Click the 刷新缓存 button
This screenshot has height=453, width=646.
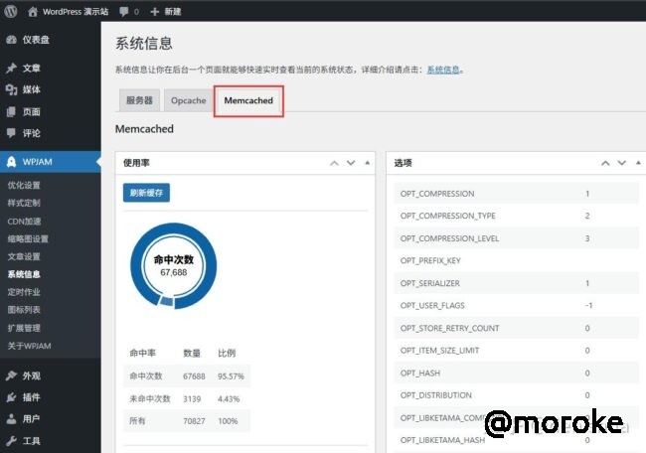click(146, 193)
